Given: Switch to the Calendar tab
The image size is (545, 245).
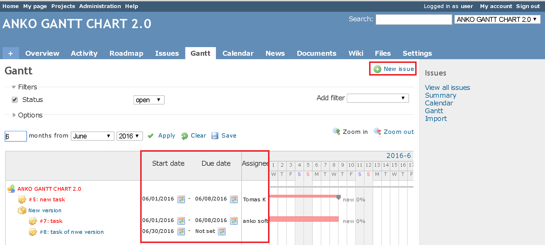Looking at the screenshot, I should [238, 53].
